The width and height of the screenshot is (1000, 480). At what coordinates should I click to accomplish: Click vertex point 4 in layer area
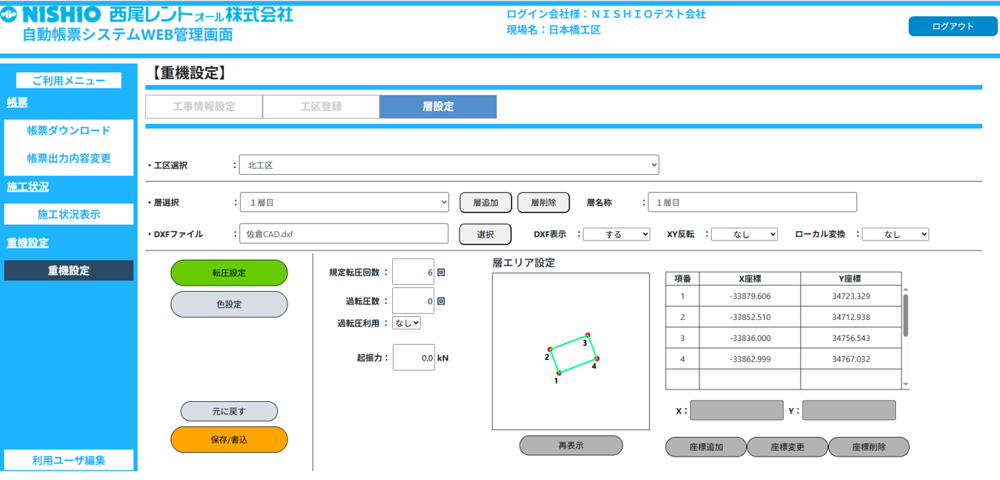[x=597, y=359]
